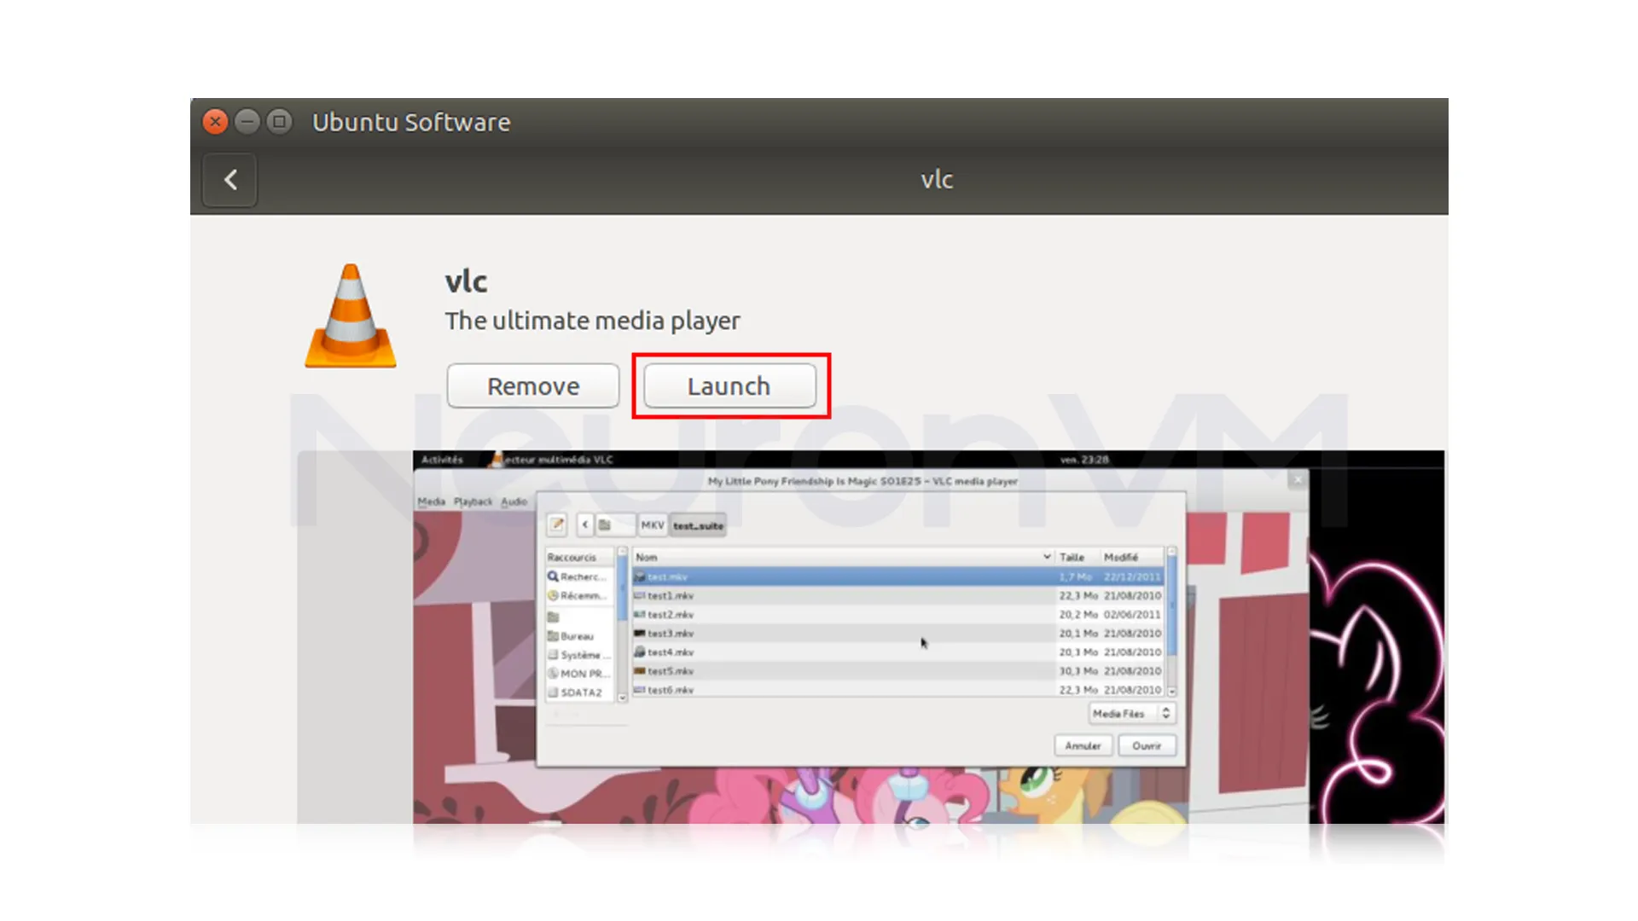Click the Ouvrir button in file dialog
Viewport: 1638px width, 921px height.
1147,745
